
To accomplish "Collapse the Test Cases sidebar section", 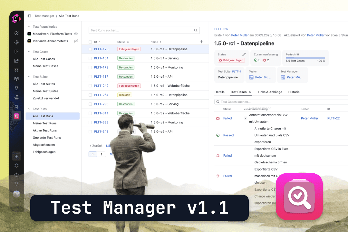I will [x=29, y=52].
